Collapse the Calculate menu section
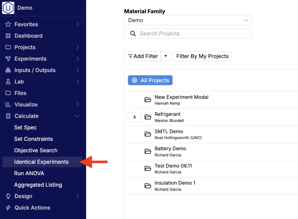This screenshot has width=298, height=219. tap(77, 116)
